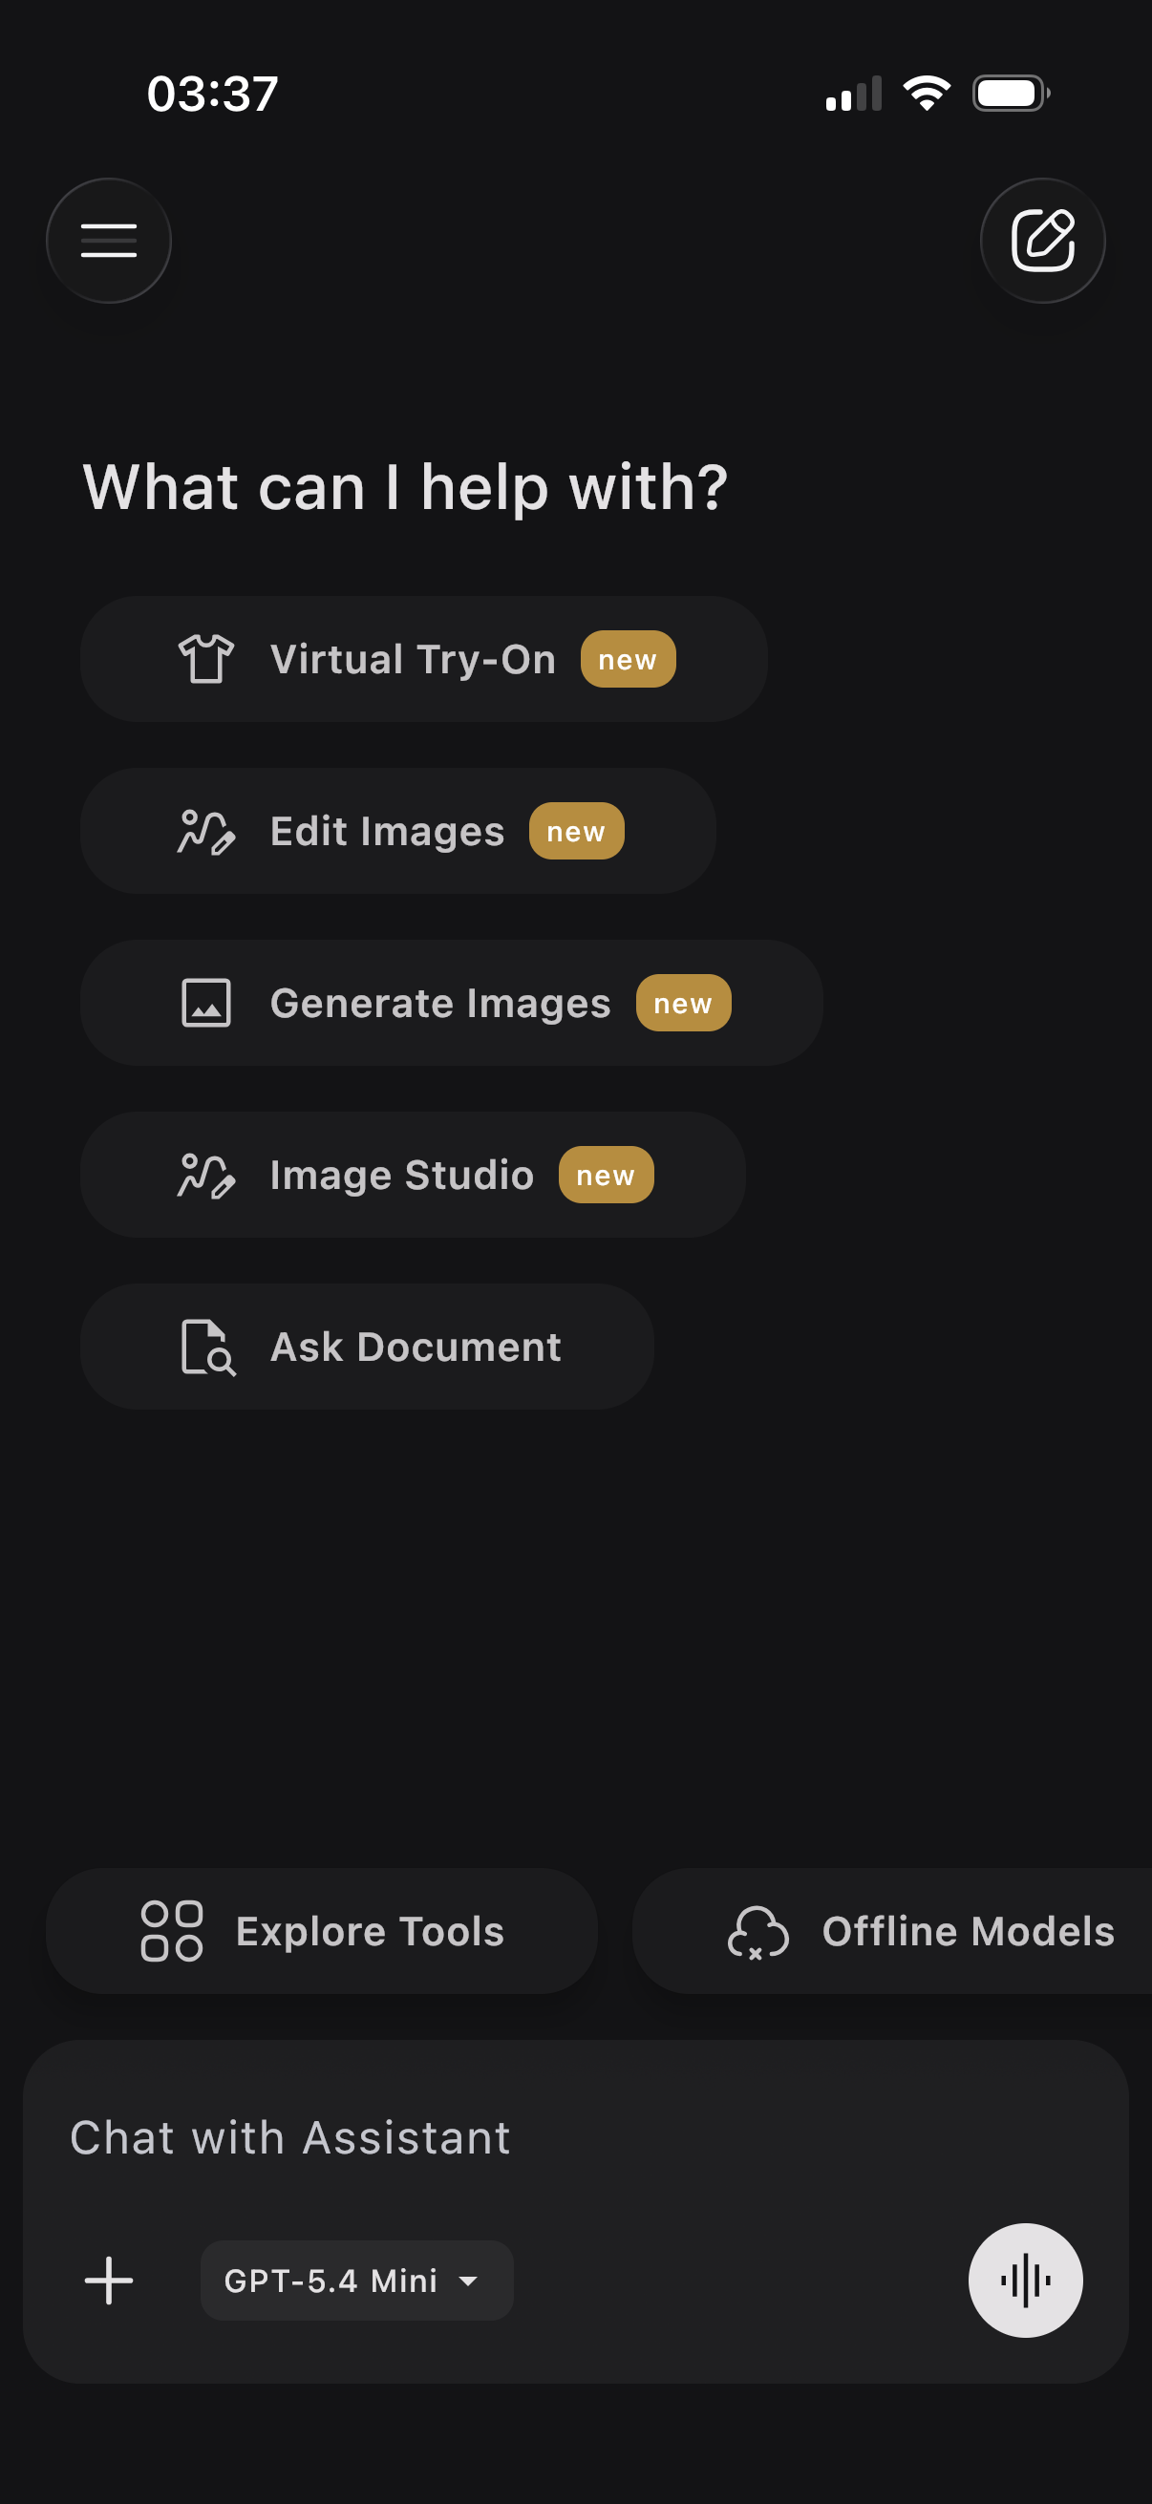Tap the Generate Images picture icon
The width and height of the screenshot is (1152, 2504).
(x=206, y=1002)
